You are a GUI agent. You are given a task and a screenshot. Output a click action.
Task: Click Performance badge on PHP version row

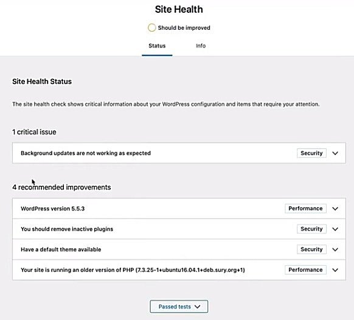pos(305,270)
